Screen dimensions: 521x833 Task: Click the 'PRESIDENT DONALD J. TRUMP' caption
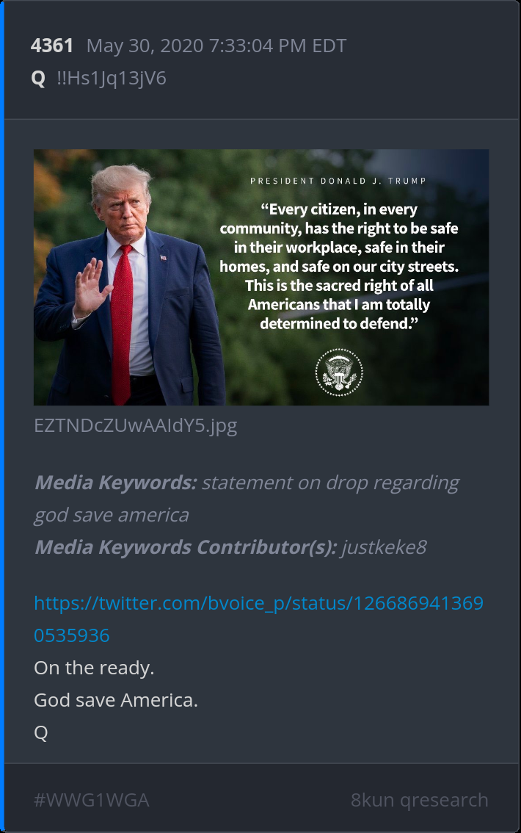338,181
